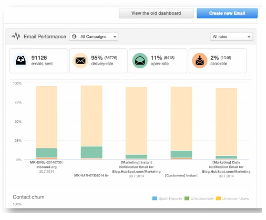Screen dimensions: 266x220
Task: Click View the old dashboard button
Action: click(x=156, y=13)
